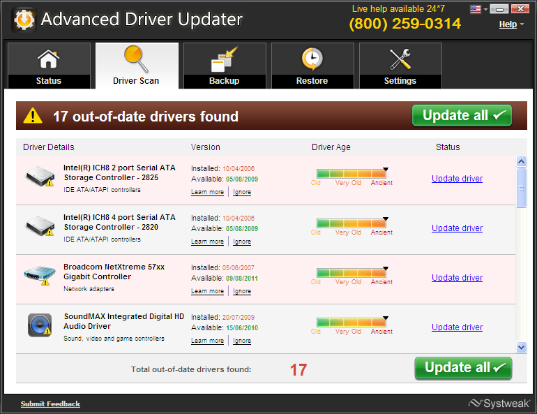The height and width of the screenshot is (414, 537).
Task: Ignore the ICH8 4 port controller update
Action: coord(242,242)
